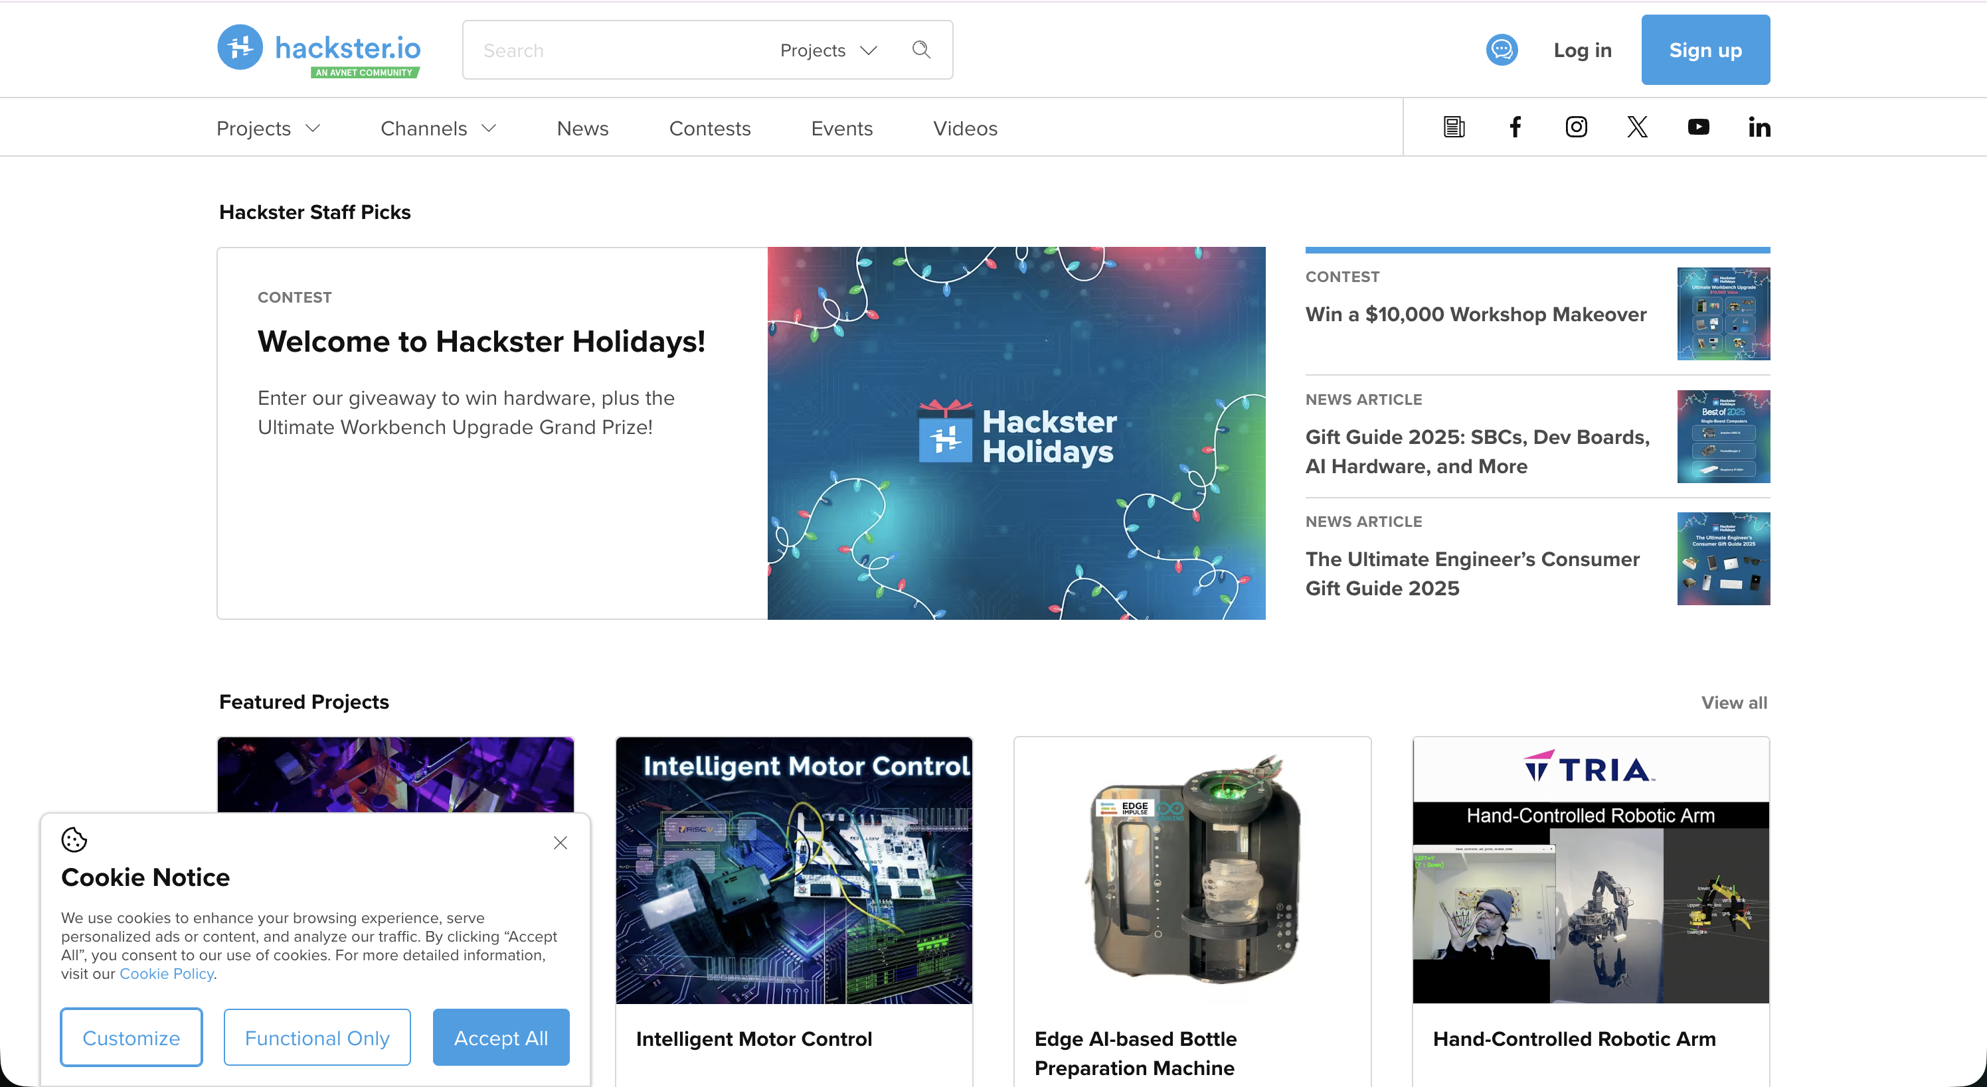Click Hand-Controlled Robotic Arm project image
Viewport: 1987px width, 1087px height.
click(x=1591, y=869)
